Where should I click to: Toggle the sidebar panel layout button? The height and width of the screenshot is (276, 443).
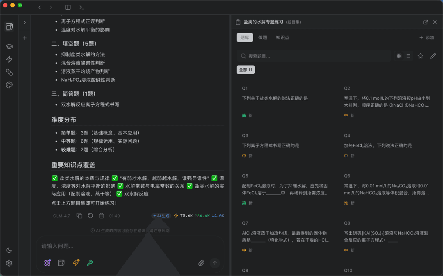tap(68, 7)
